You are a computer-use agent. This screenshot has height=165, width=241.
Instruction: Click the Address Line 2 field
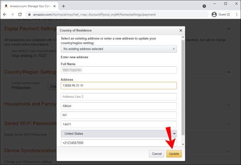coord(119,97)
